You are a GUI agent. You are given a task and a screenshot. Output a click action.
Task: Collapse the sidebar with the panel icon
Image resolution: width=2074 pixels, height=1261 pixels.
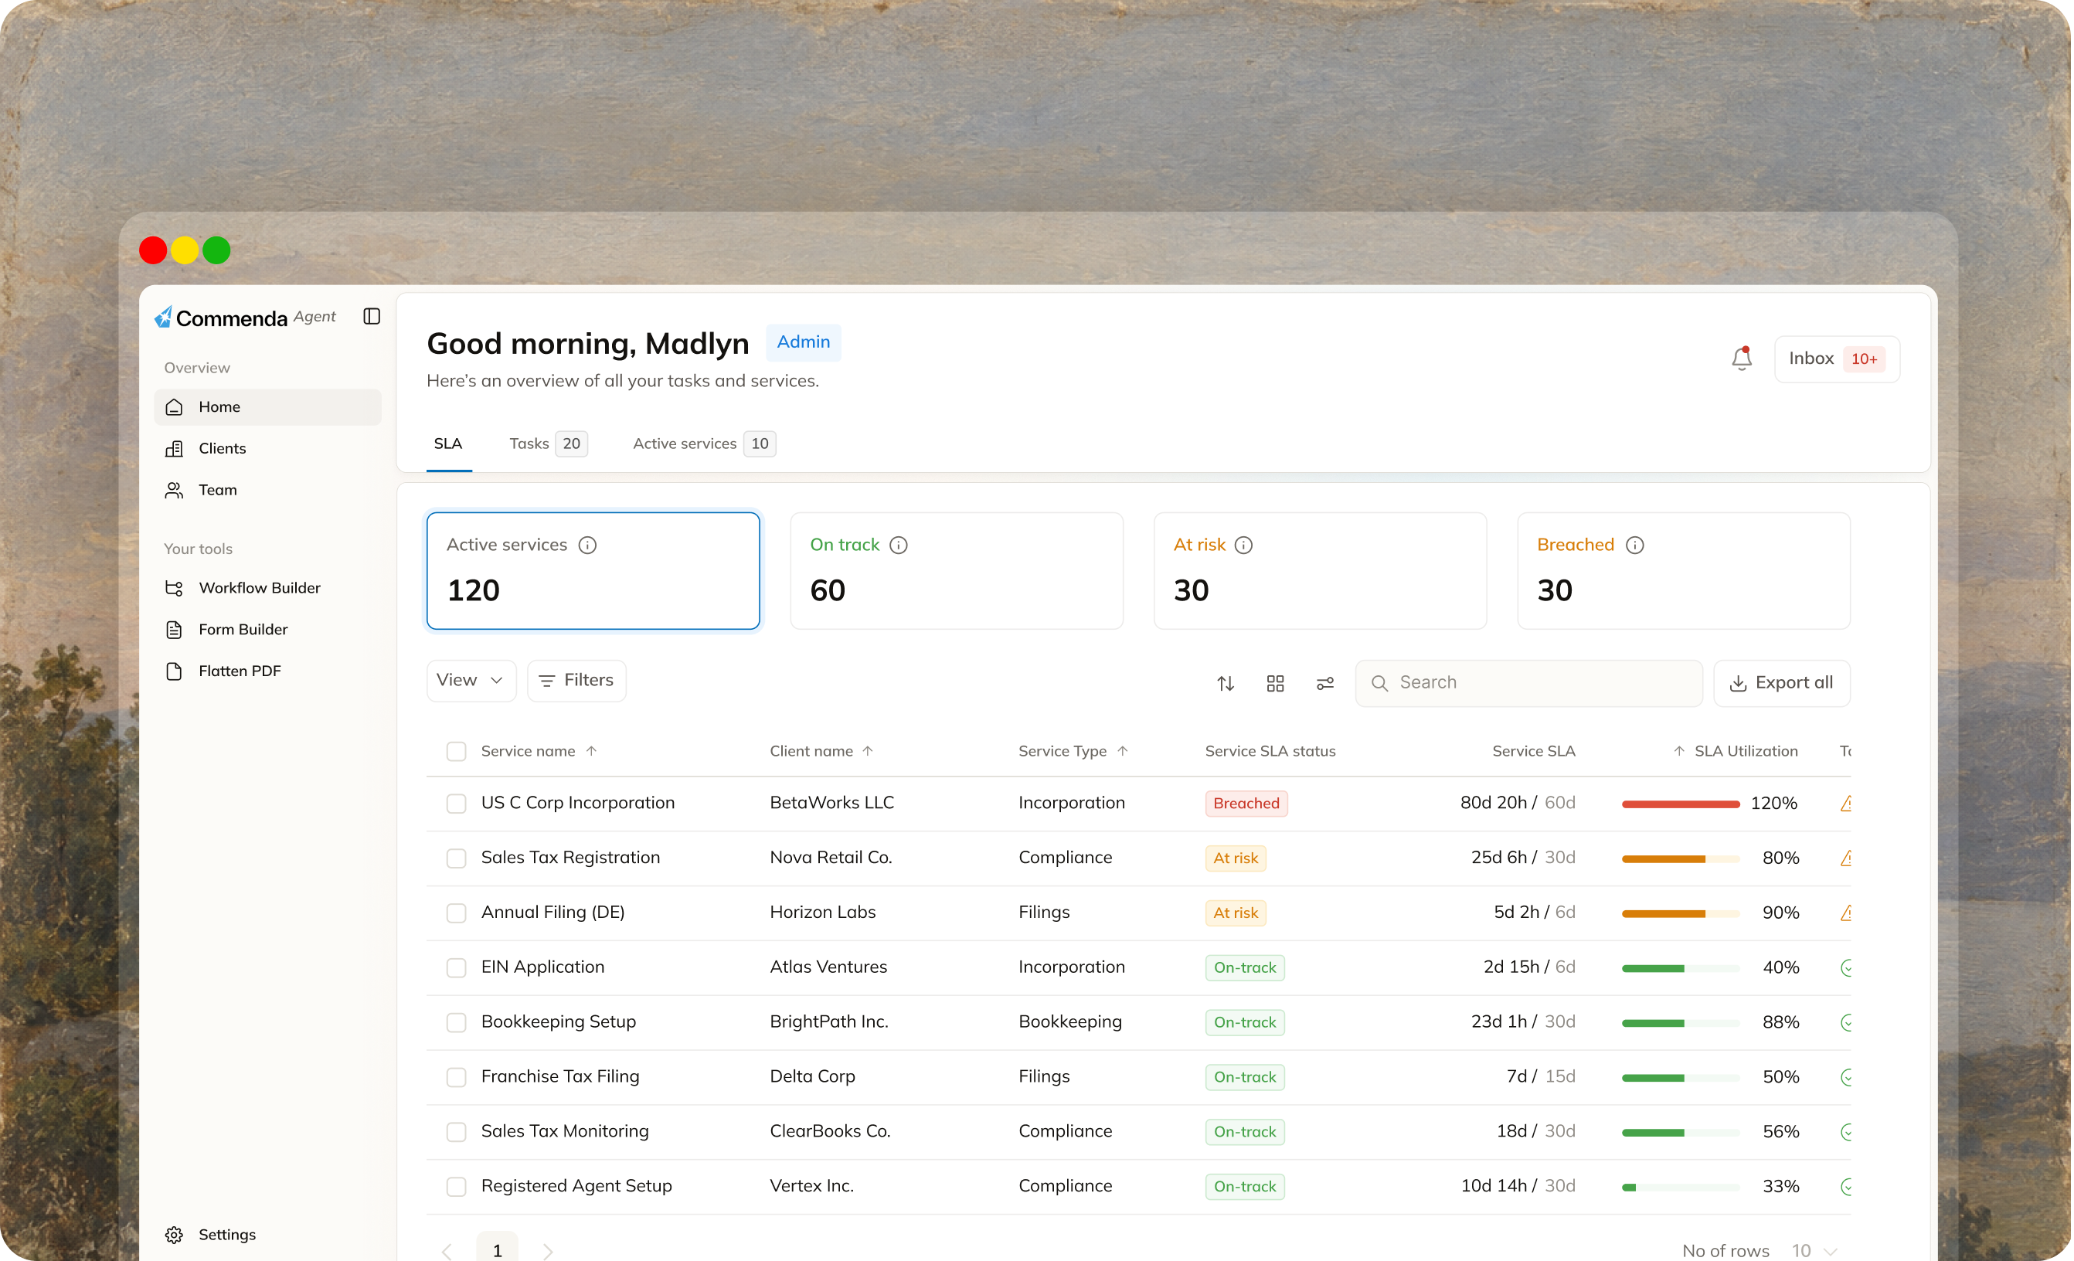(371, 317)
